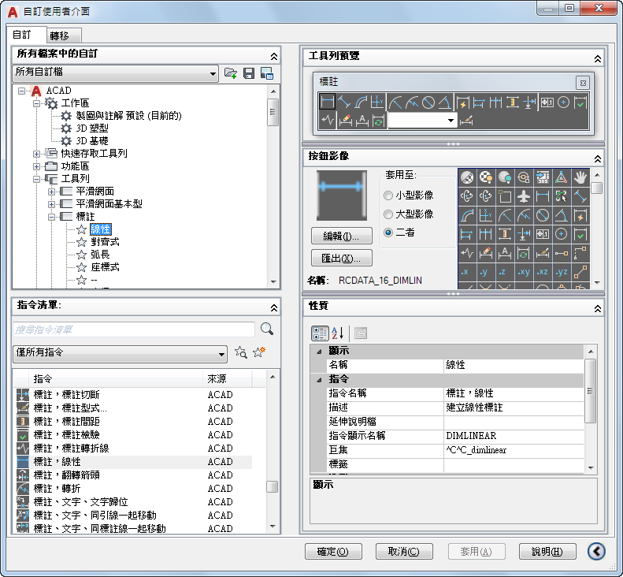Click the find command star-magnifier icon
The image size is (623, 577).
pos(240,352)
